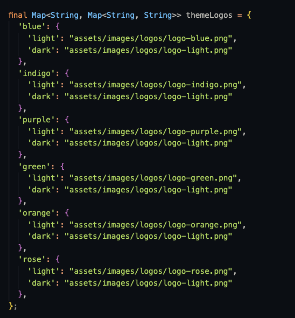The width and height of the screenshot is (295, 318).
Task: Click the opening brace after themeLogos
Action: (x=249, y=15)
